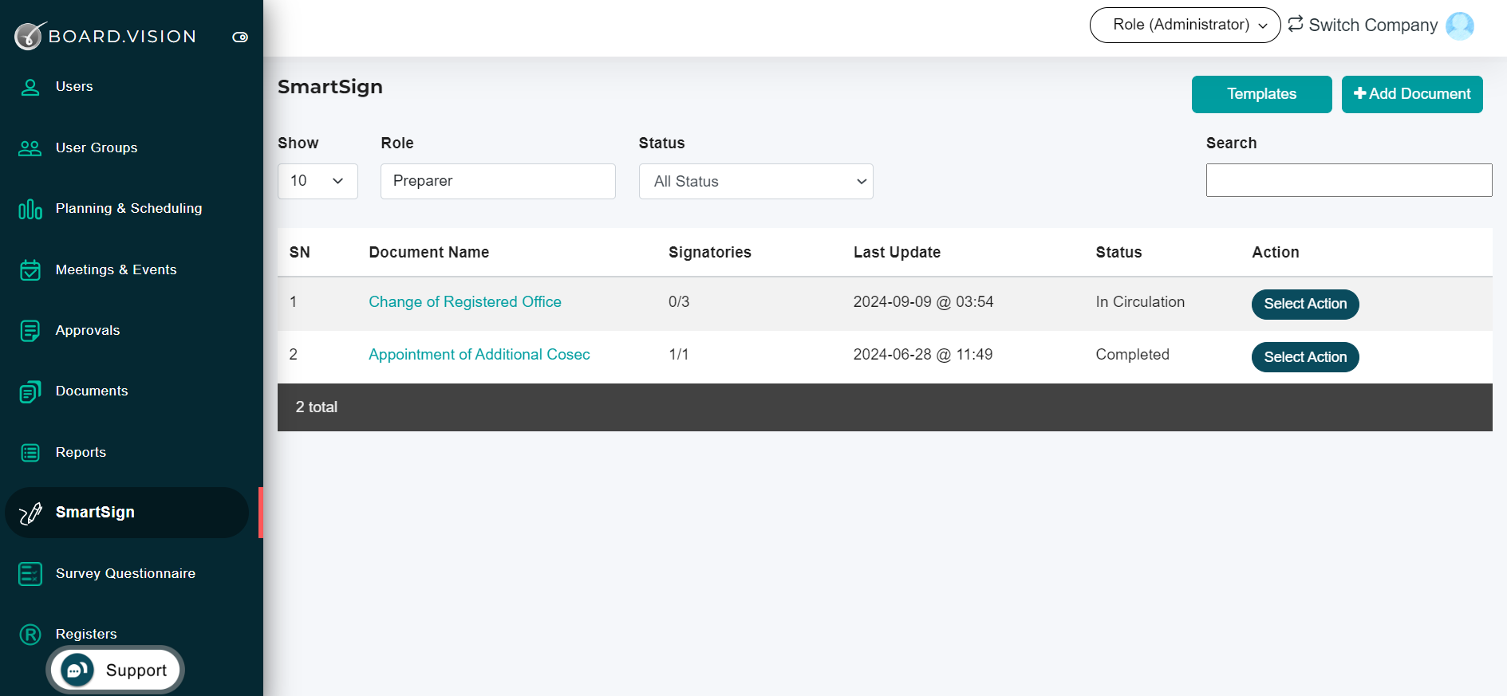Open the Role (Administrator) dropdown
This screenshot has width=1507, height=696.
(x=1185, y=25)
